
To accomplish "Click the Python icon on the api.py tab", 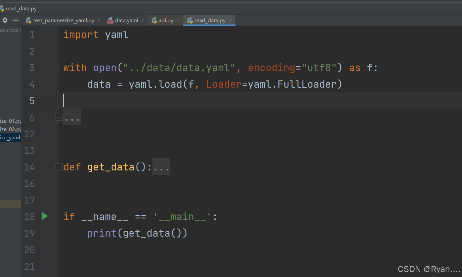I will tap(153, 20).
